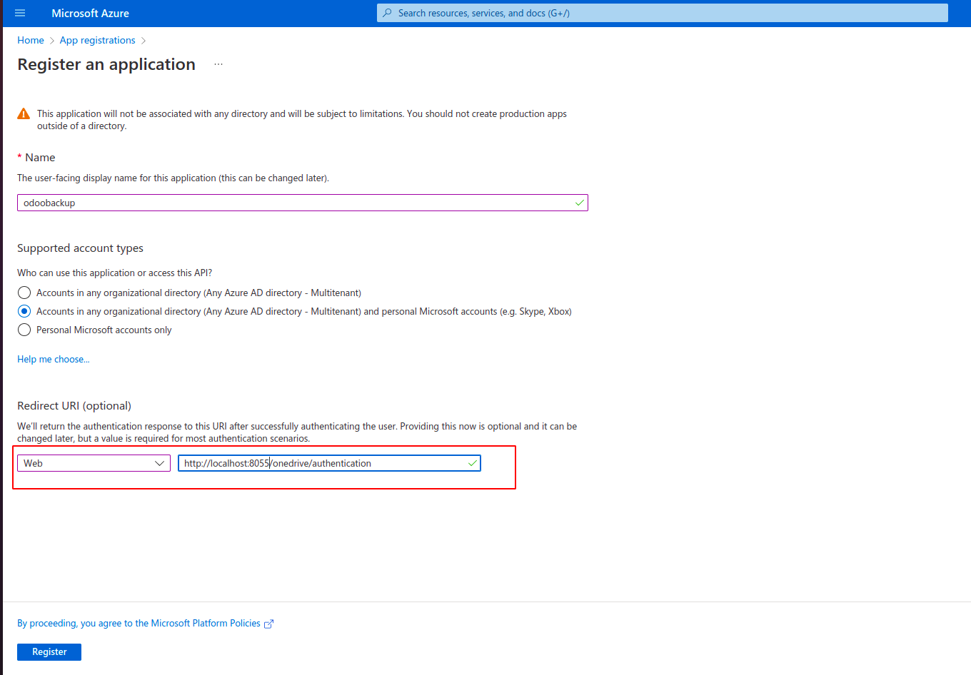The image size is (971, 675).
Task: Click the green checkmark in Redirect URI field
Action: click(472, 464)
